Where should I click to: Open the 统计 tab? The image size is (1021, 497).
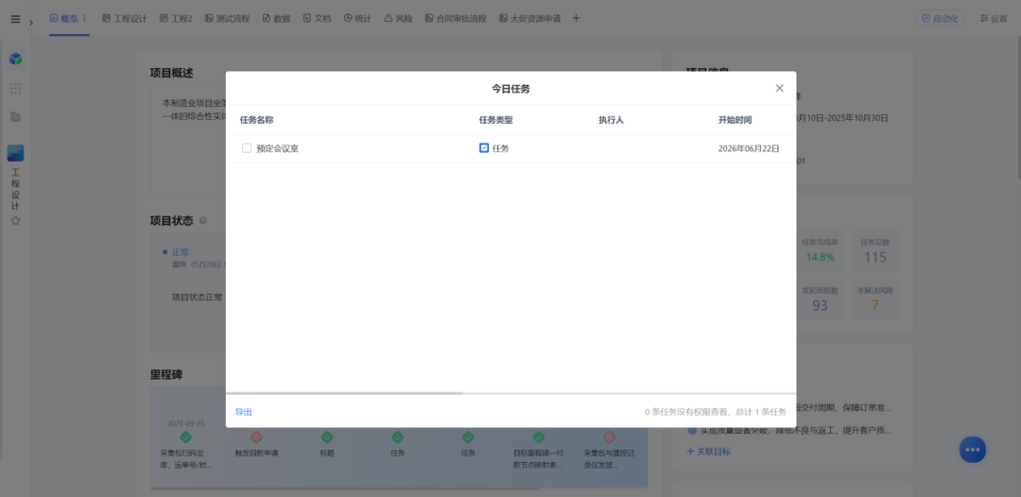click(x=357, y=18)
